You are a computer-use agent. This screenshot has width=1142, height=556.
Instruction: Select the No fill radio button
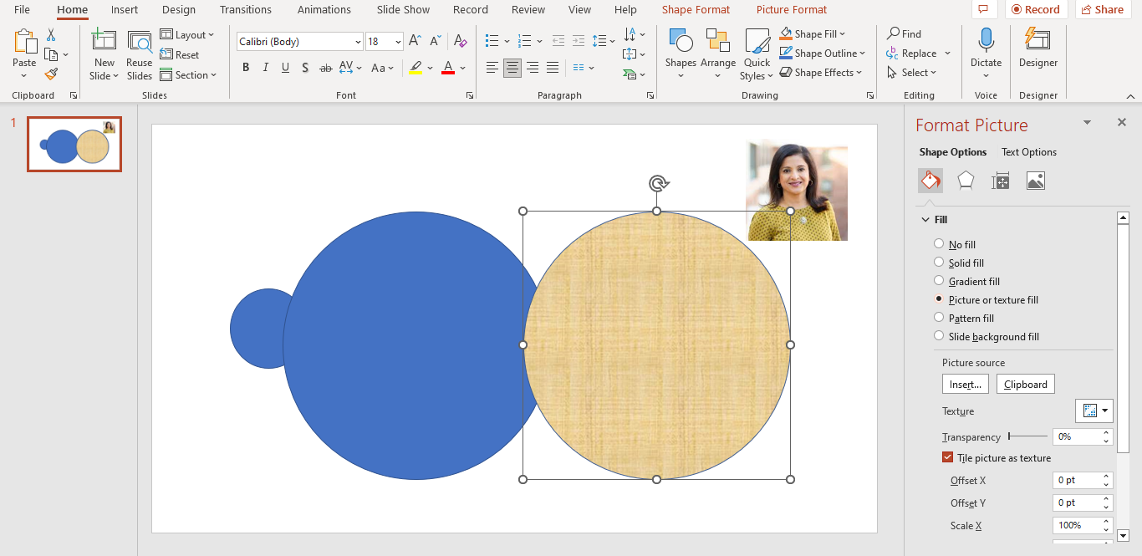point(938,244)
